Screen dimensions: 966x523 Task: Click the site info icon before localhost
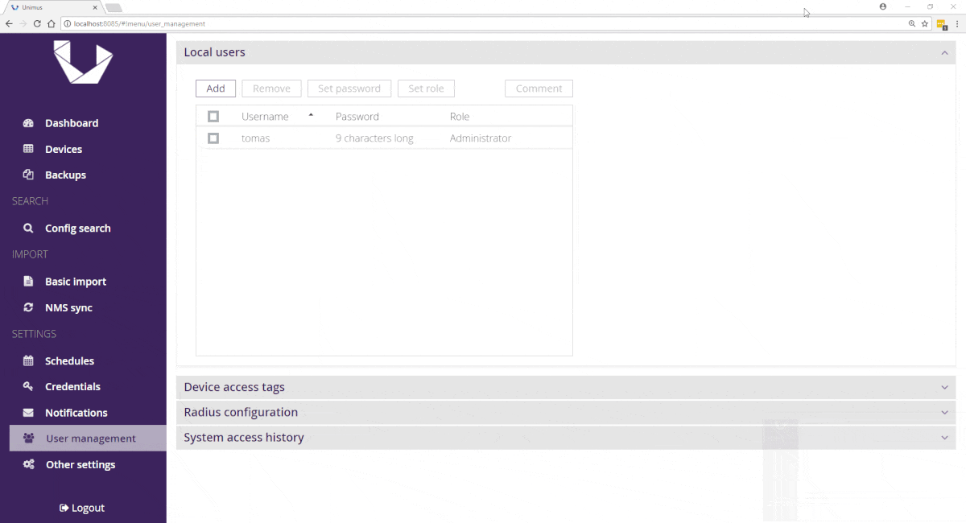pyautogui.click(x=67, y=24)
